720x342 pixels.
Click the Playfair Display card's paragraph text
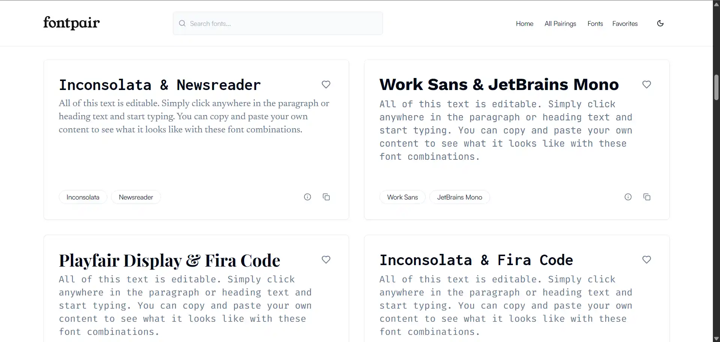(x=185, y=306)
